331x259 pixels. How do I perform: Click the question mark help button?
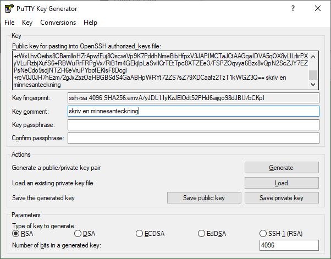293,8
